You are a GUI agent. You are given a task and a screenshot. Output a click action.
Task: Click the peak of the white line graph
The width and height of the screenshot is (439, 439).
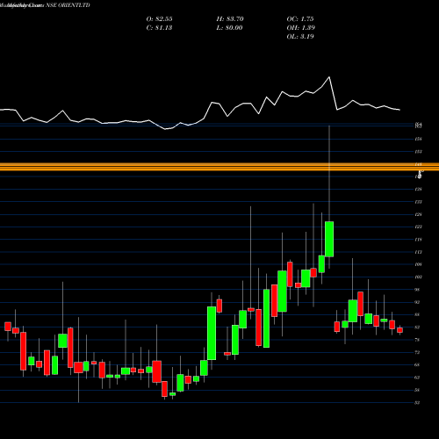(x=329, y=77)
